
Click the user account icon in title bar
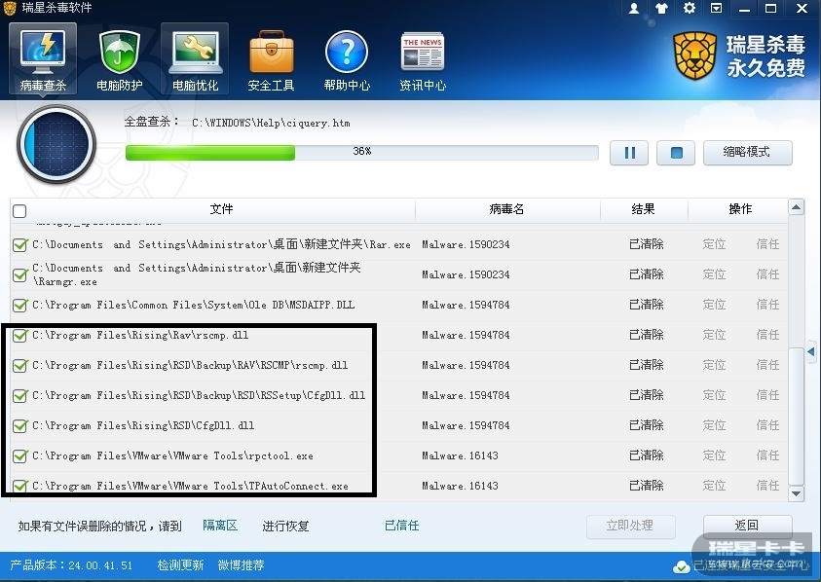[634, 9]
